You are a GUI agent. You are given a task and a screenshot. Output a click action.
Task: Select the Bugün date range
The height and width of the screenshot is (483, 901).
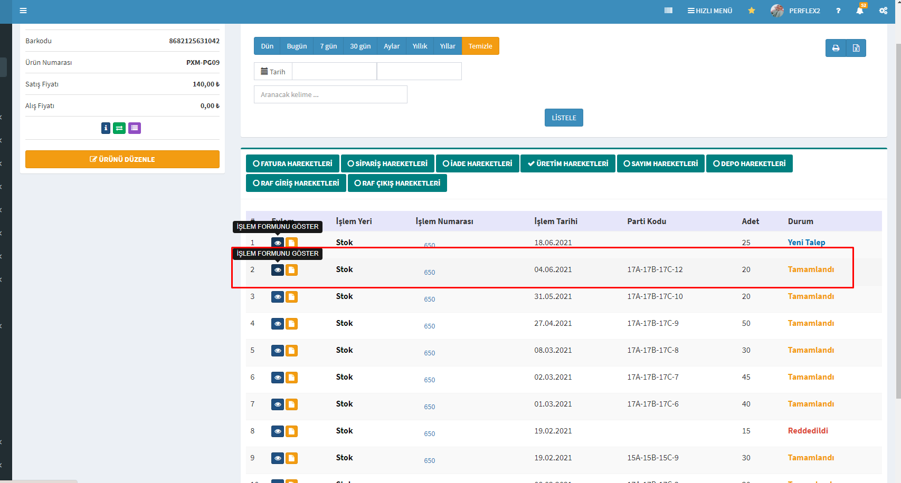[297, 46]
